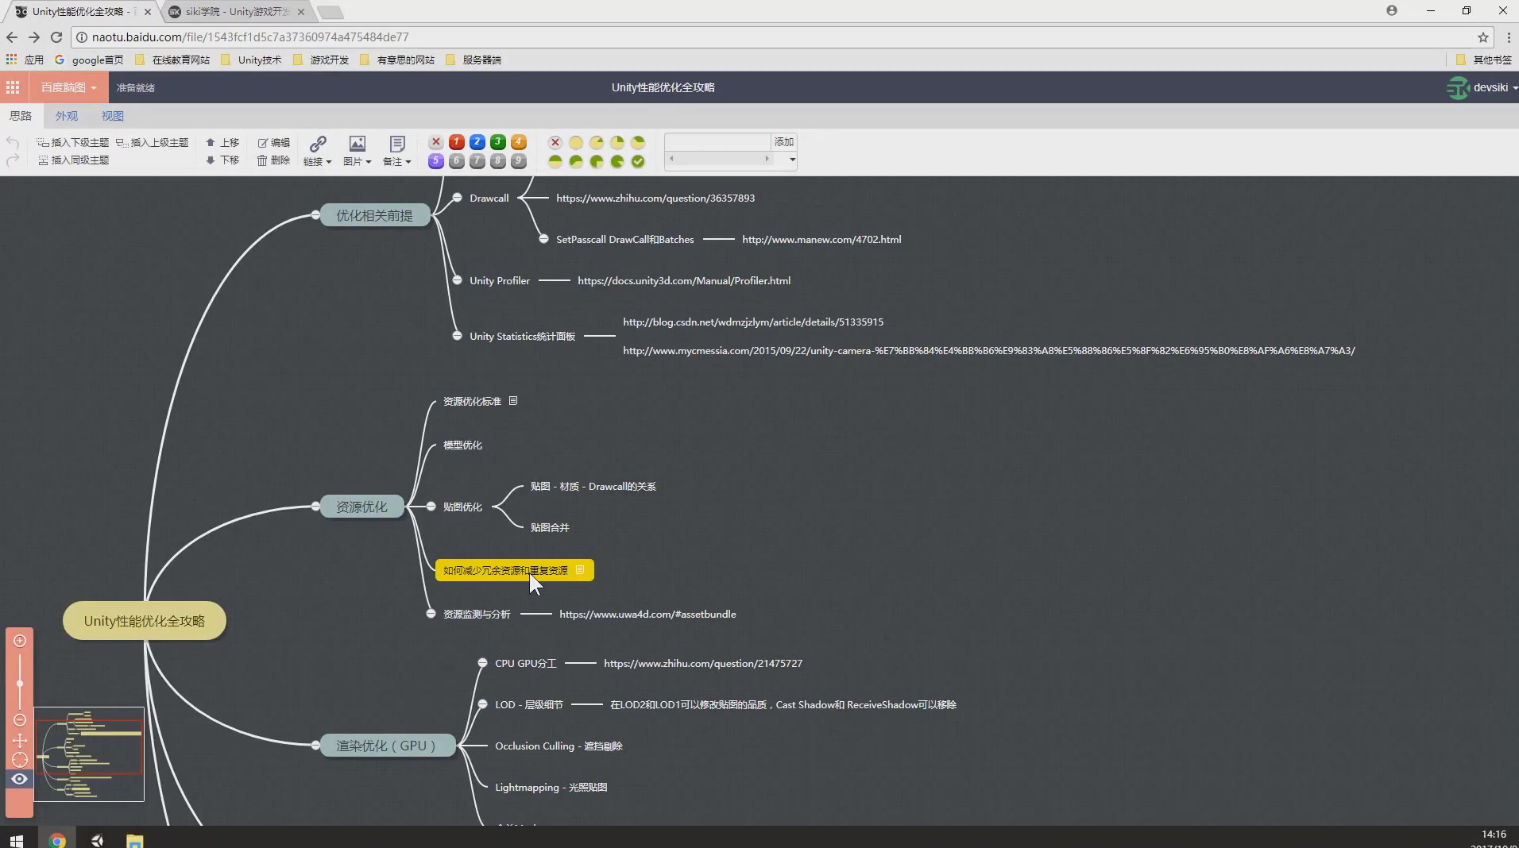Switch to the 外观 tab
The width and height of the screenshot is (1519, 848).
[67, 116]
